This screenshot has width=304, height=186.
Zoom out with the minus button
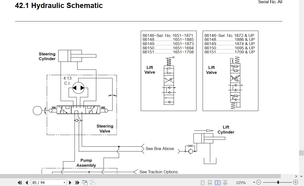[x=258, y=182]
